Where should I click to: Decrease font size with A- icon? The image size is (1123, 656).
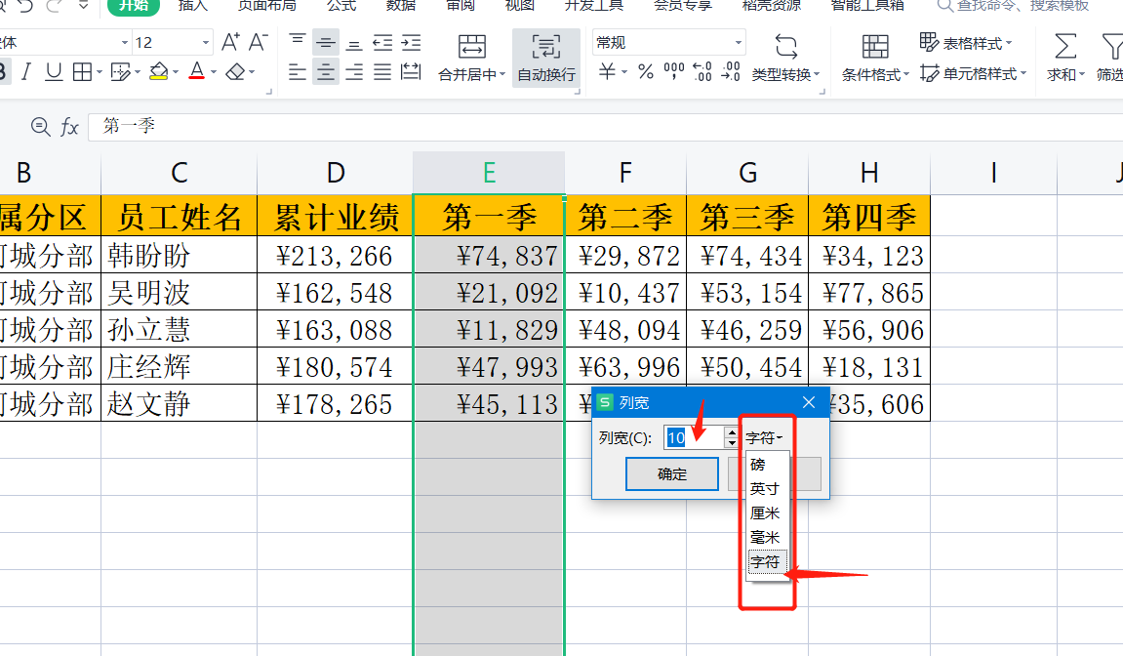(258, 42)
